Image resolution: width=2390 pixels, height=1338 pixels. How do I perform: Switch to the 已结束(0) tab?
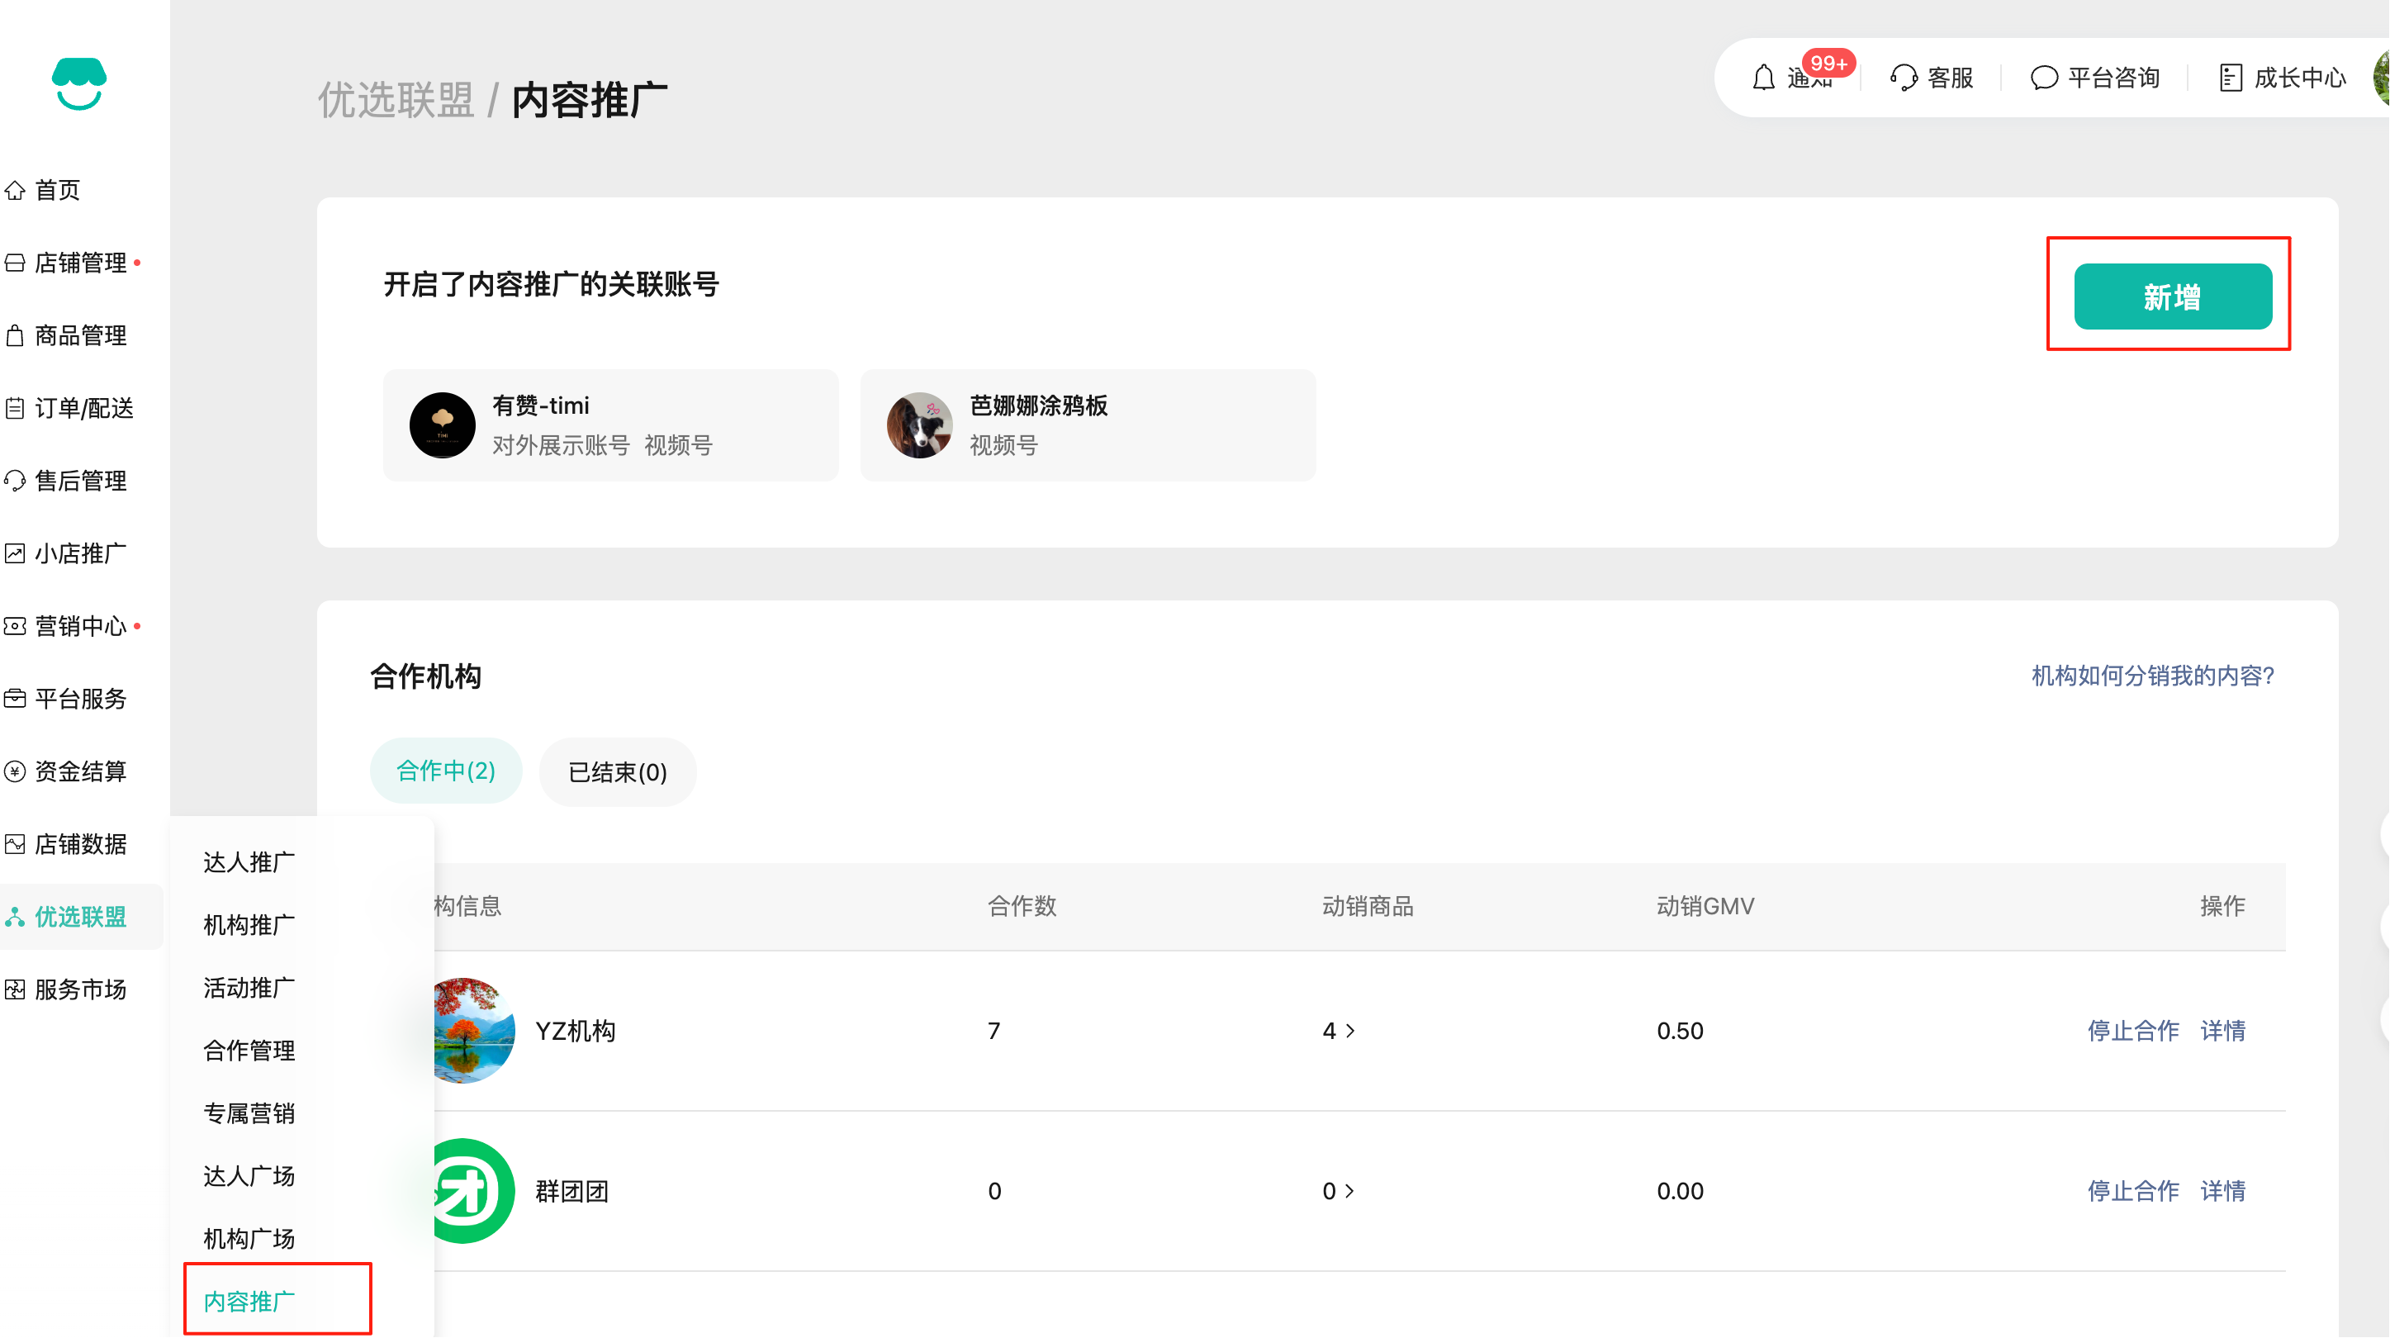tap(617, 773)
